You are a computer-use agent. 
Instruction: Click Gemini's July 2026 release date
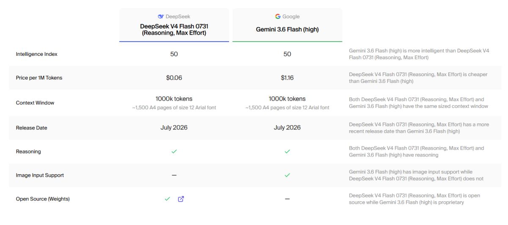click(x=287, y=127)
